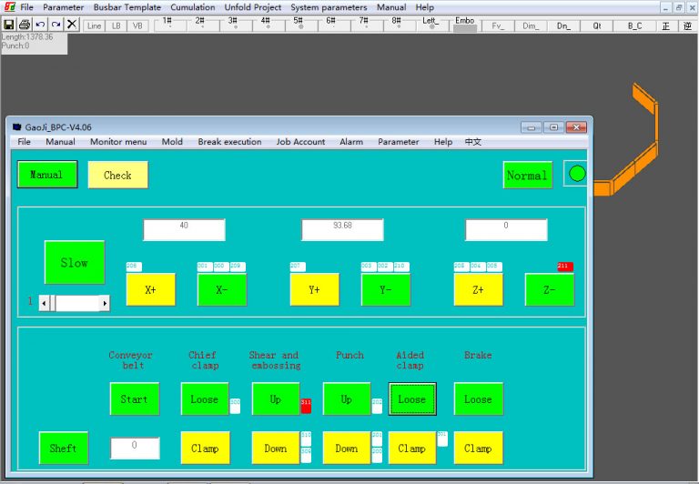Toggle the Manual mode button
This screenshot has height=484, width=699.
[x=47, y=175]
